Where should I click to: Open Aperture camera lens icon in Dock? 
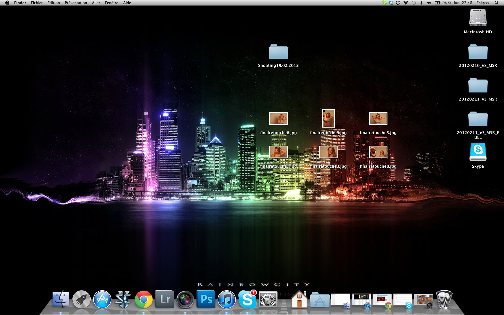(x=185, y=299)
